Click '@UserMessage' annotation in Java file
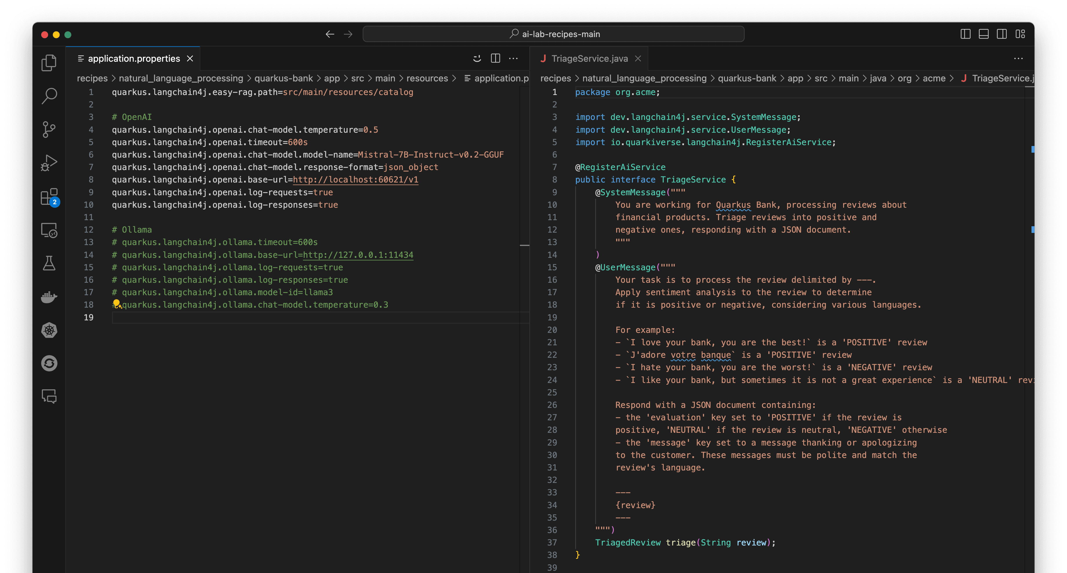 (x=625, y=267)
